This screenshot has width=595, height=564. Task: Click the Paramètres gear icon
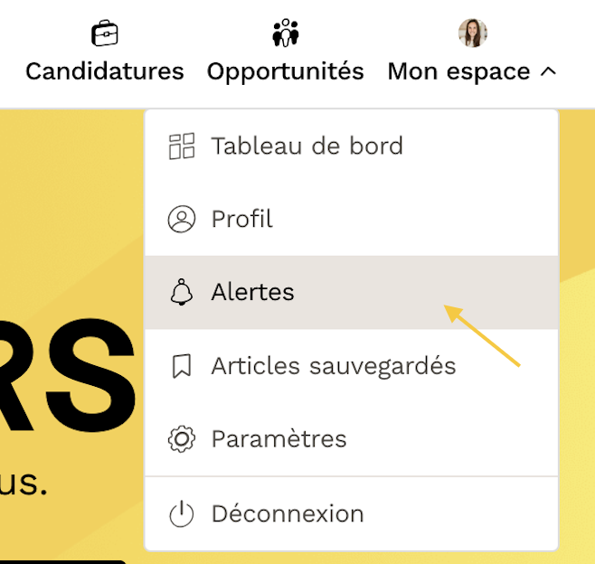click(182, 439)
